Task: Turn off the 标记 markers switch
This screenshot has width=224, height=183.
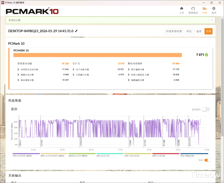Action: [207, 160]
